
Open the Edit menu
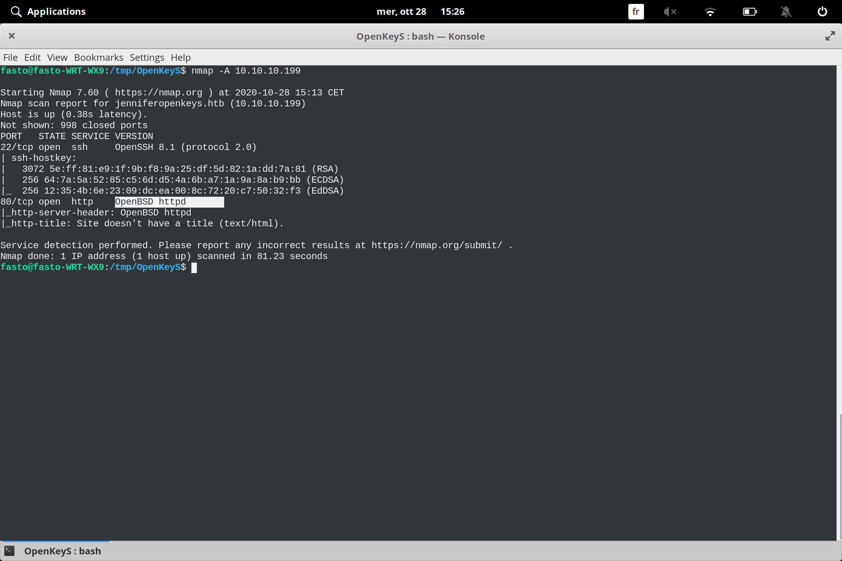(33, 57)
